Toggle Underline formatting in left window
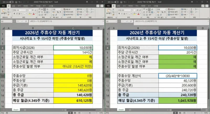Viewport: 210px width, 114px height. 19,14
